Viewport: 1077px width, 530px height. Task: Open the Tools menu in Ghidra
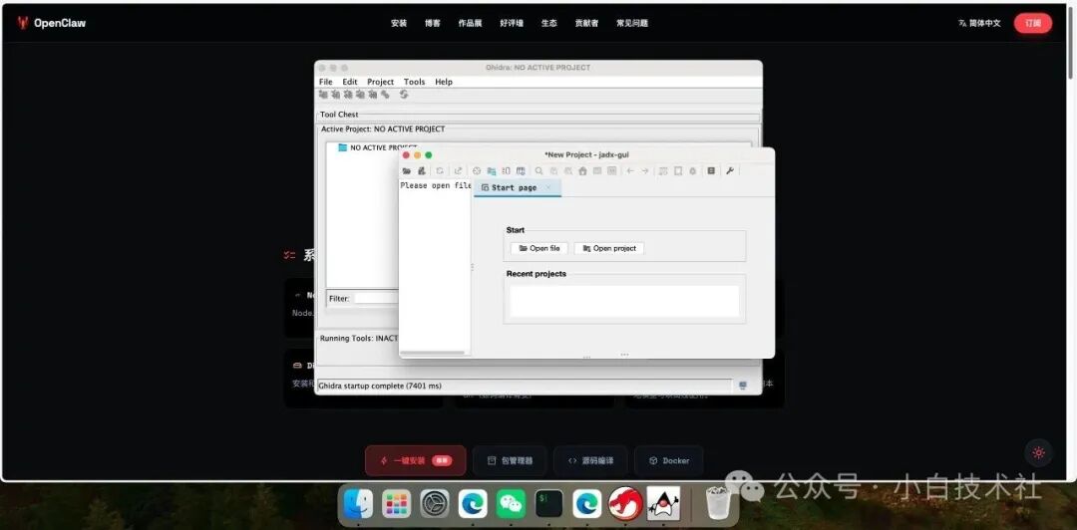(x=414, y=82)
